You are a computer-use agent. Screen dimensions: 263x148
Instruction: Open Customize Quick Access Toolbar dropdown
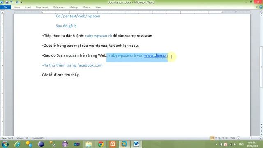[21, 2]
